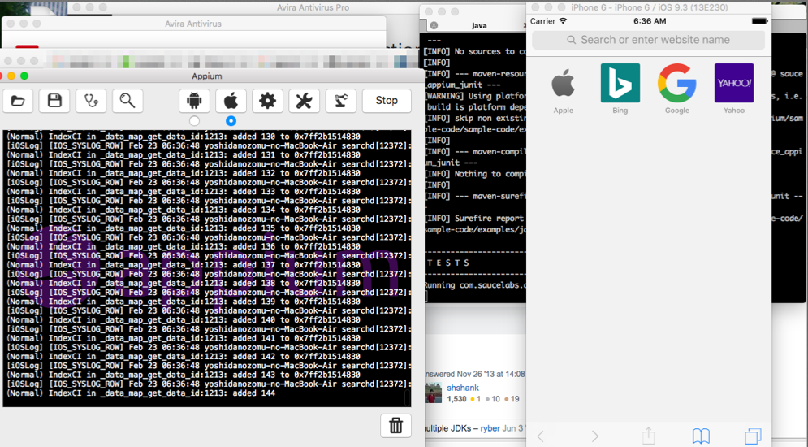Open iOS settings via the Apple icon
808x447 pixels.
[x=231, y=101]
